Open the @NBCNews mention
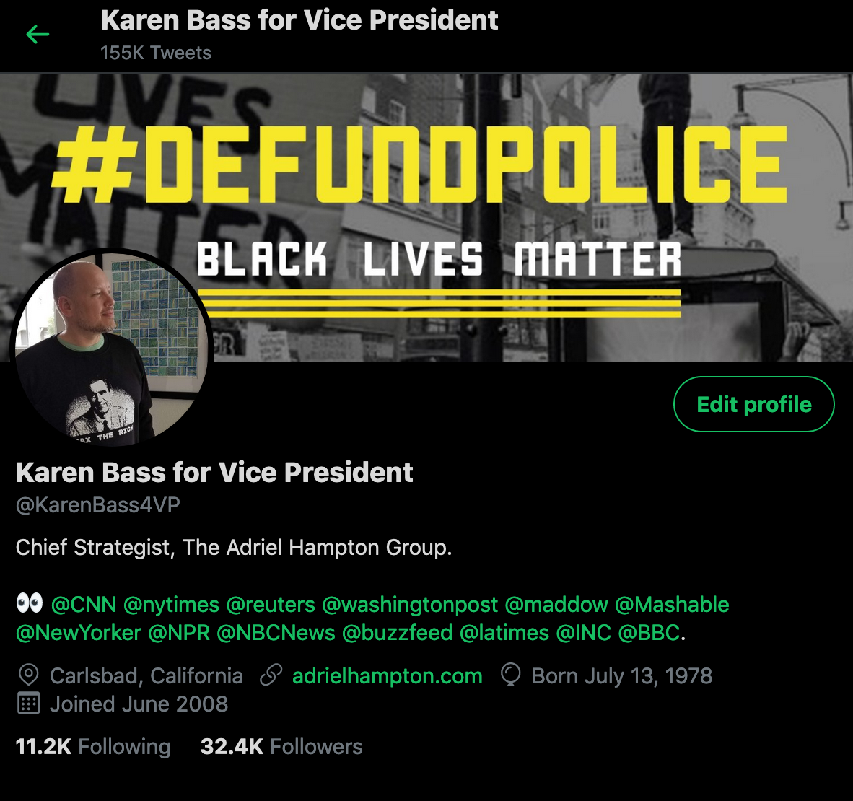This screenshot has height=801, width=853. pos(276,633)
